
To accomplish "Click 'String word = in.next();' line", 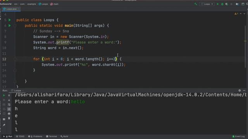I will (58, 48).
